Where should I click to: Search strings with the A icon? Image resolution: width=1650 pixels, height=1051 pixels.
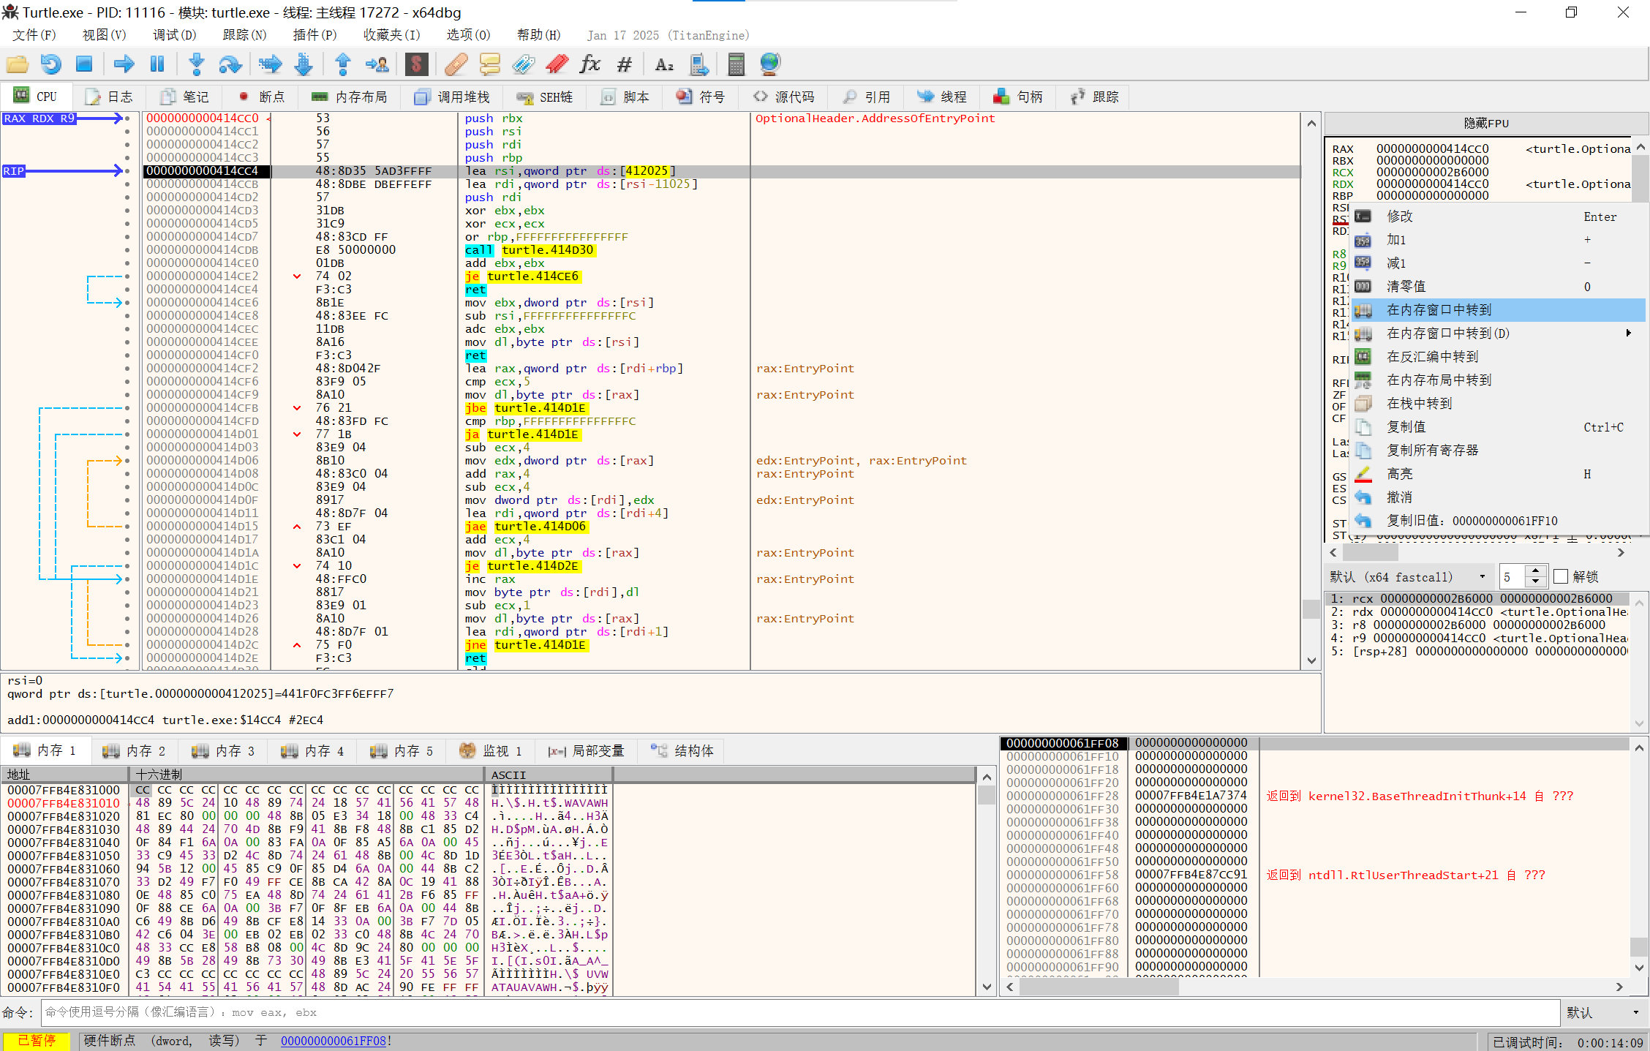tap(664, 64)
